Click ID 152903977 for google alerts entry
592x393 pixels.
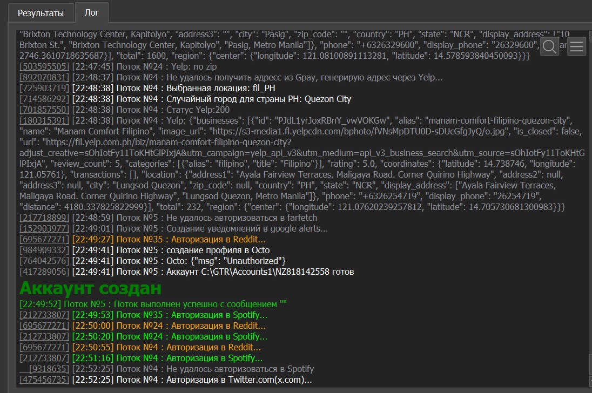[x=44, y=229]
